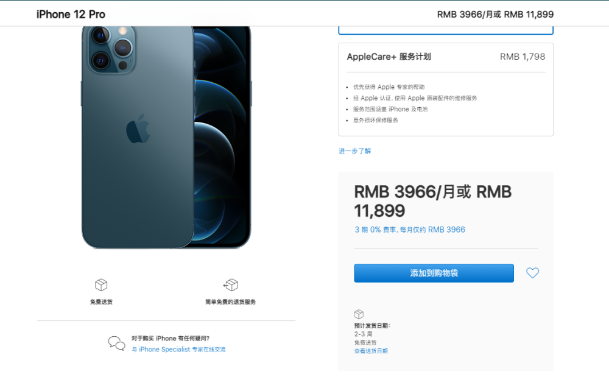Image resolution: width=609 pixels, height=377 pixels.
Task: Add to bag with 添加到购物袋 button
Action: [x=434, y=273]
